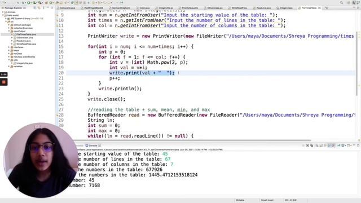Select ReadLine.java in Package Explorer
The image size is (361, 203).
coord(23,41)
